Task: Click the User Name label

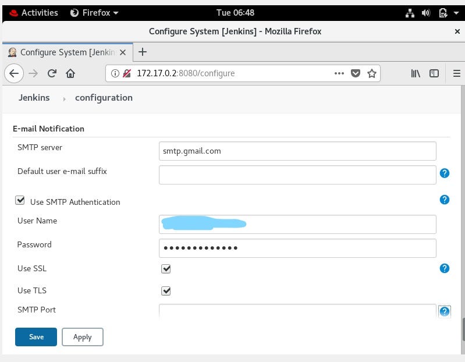Action: pyautogui.click(x=37, y=221)
